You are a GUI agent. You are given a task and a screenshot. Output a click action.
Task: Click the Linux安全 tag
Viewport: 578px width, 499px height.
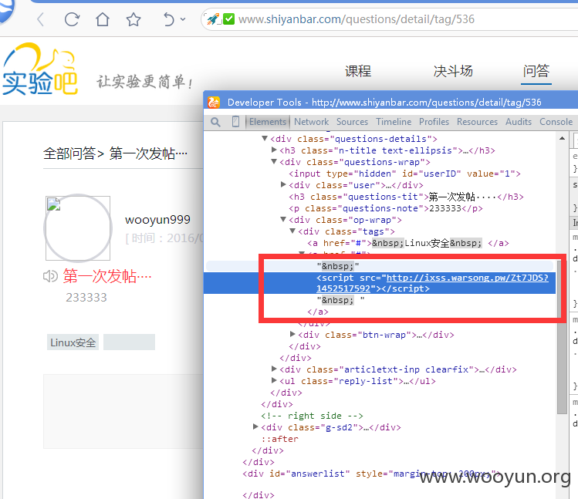(73, 342)
